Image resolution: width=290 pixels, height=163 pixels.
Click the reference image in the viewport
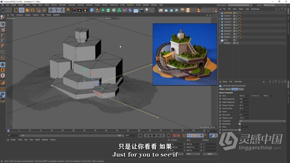pyautogui.click(x=185, y=54)
